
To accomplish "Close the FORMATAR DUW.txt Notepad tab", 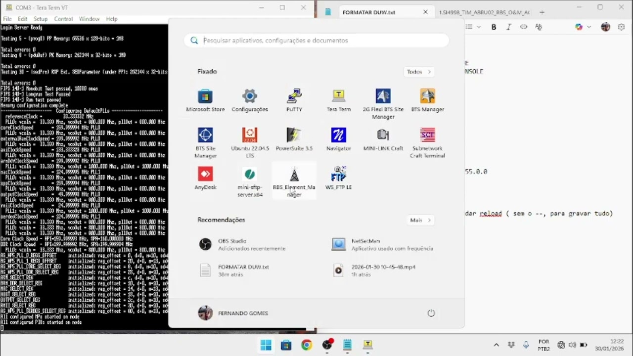I will (425, 12).
